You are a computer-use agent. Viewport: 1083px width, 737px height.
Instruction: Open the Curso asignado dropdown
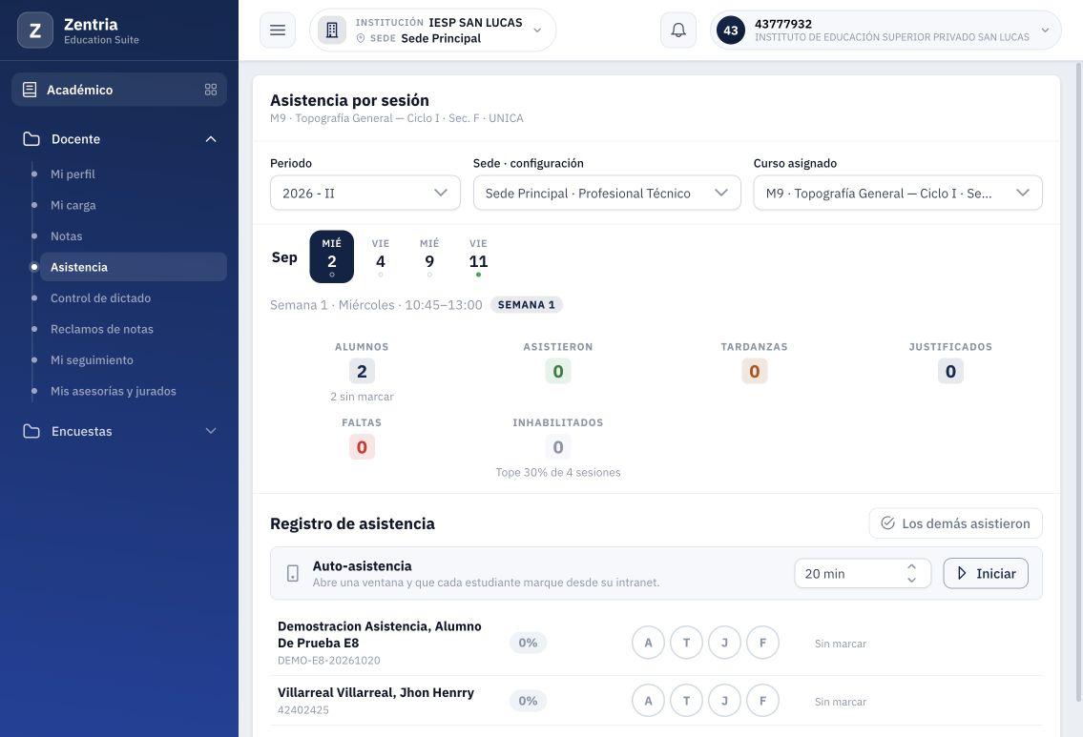[x=898, y=194]
